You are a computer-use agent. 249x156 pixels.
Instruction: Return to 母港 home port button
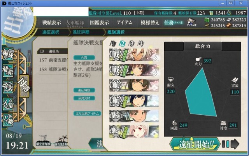(x=24, y=86)
